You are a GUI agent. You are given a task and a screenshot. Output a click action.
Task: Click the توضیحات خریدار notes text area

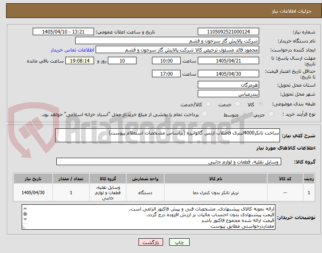pyautogui.click(x=148, y=217)
